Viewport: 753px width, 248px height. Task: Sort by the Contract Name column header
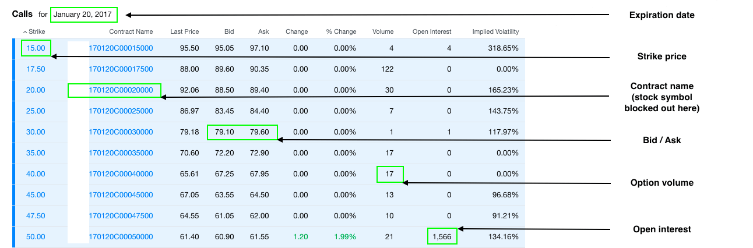pyautogui.click(x=131, y=32)
